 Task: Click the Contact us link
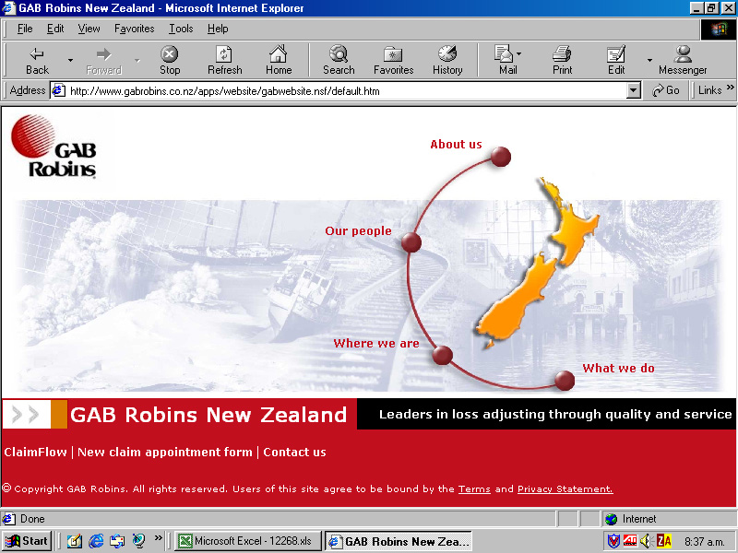(x=294, y=452)
